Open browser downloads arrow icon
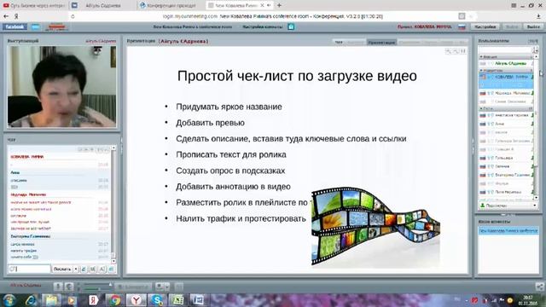The width and height of the screenshot is (546, 307). pos(538,16)
